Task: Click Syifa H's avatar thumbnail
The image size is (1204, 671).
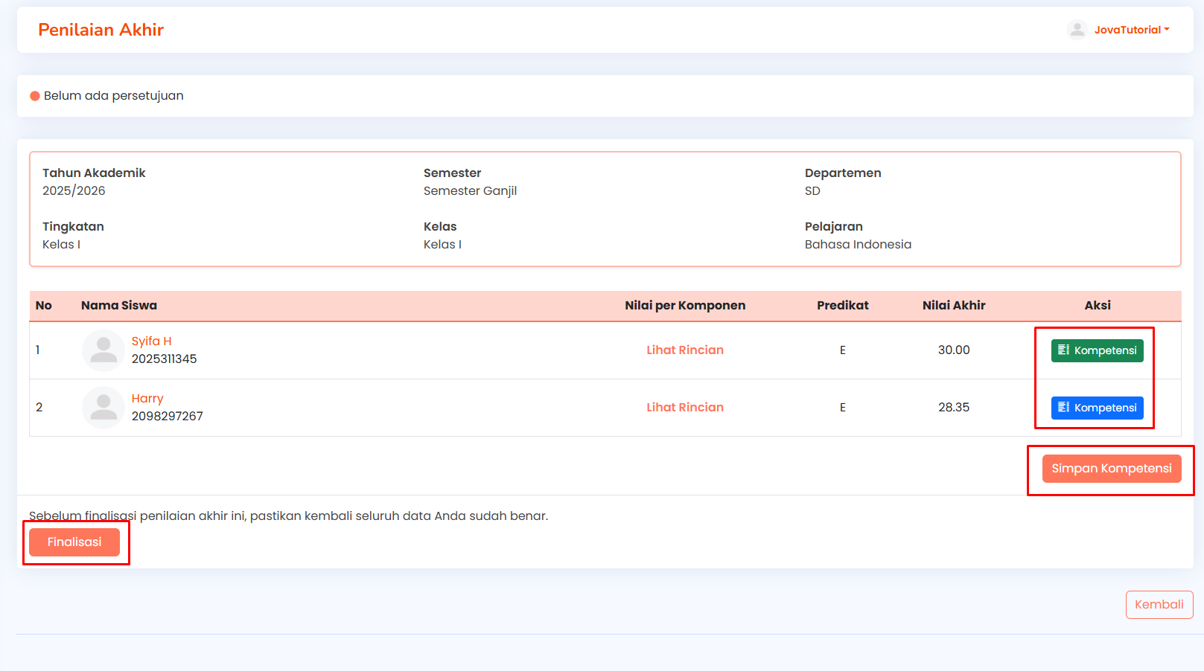Action: (x=103, y=350)
